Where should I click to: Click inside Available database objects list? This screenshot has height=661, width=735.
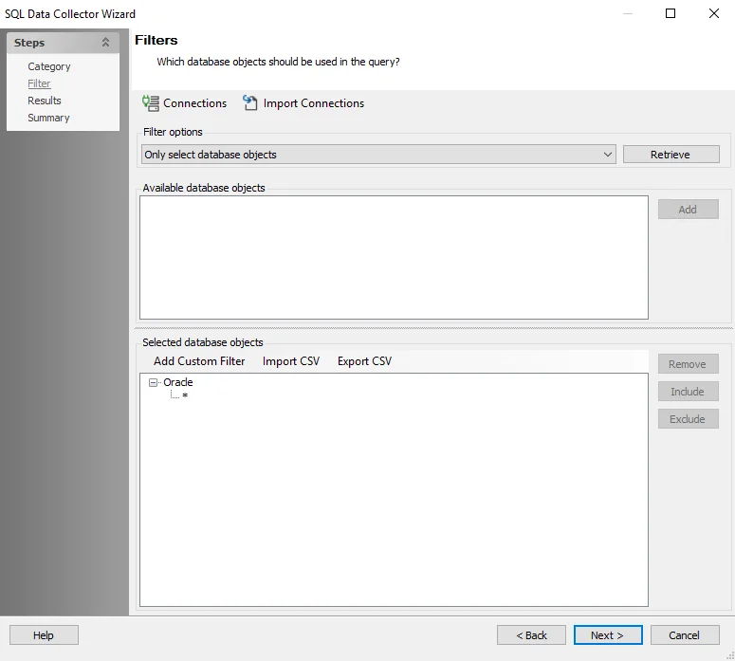[x=394, y=257]
